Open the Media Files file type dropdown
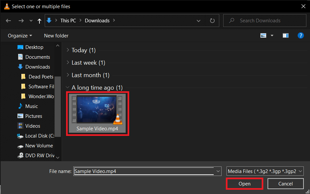 pyautogui.click(x=265, y=171)
